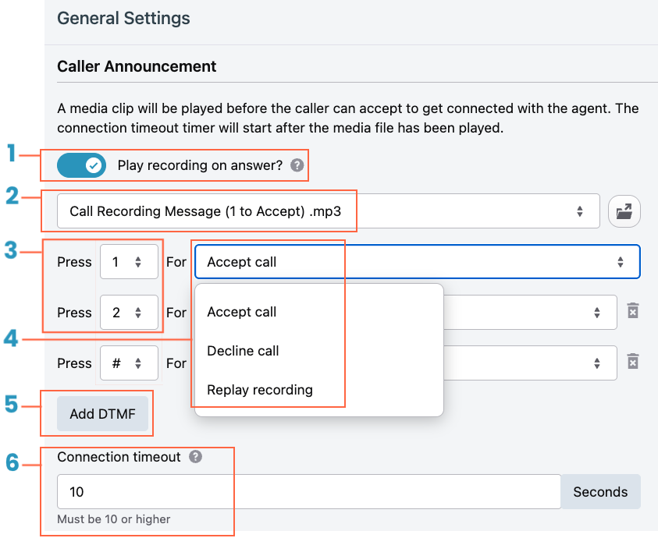Viewport: 658px width, 538px height.
Task: Click the General Settings title
Action: (x=123, y=18)
